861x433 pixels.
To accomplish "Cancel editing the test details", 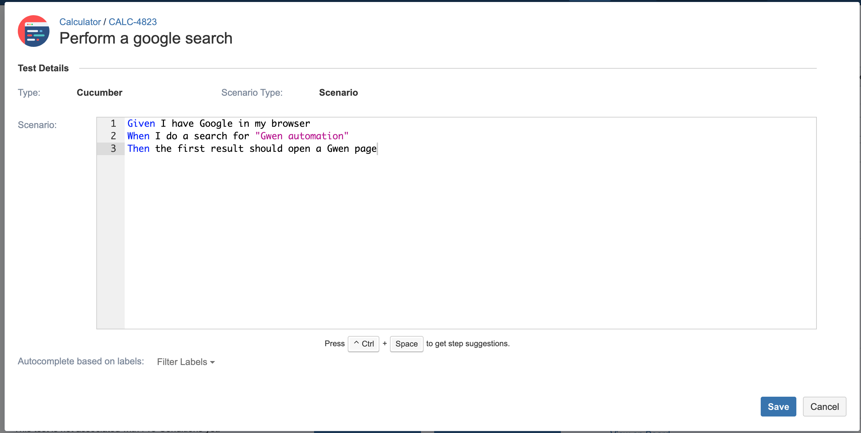I will [824, 406].
